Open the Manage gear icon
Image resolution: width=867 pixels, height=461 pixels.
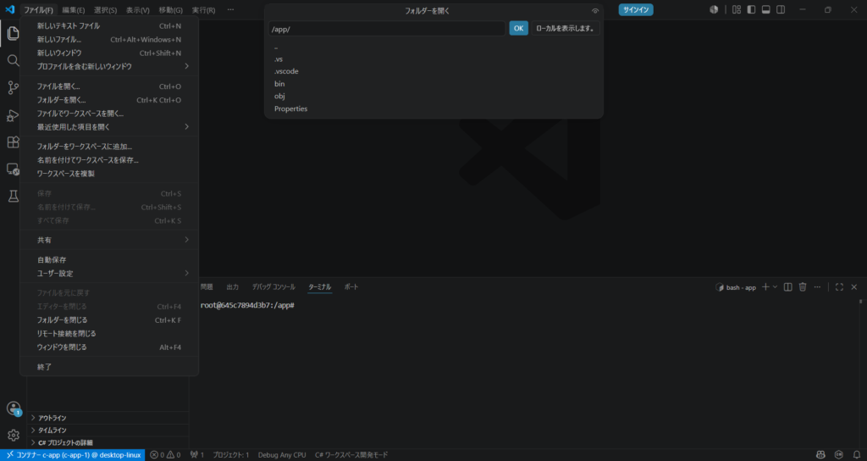tap(14, 436)
